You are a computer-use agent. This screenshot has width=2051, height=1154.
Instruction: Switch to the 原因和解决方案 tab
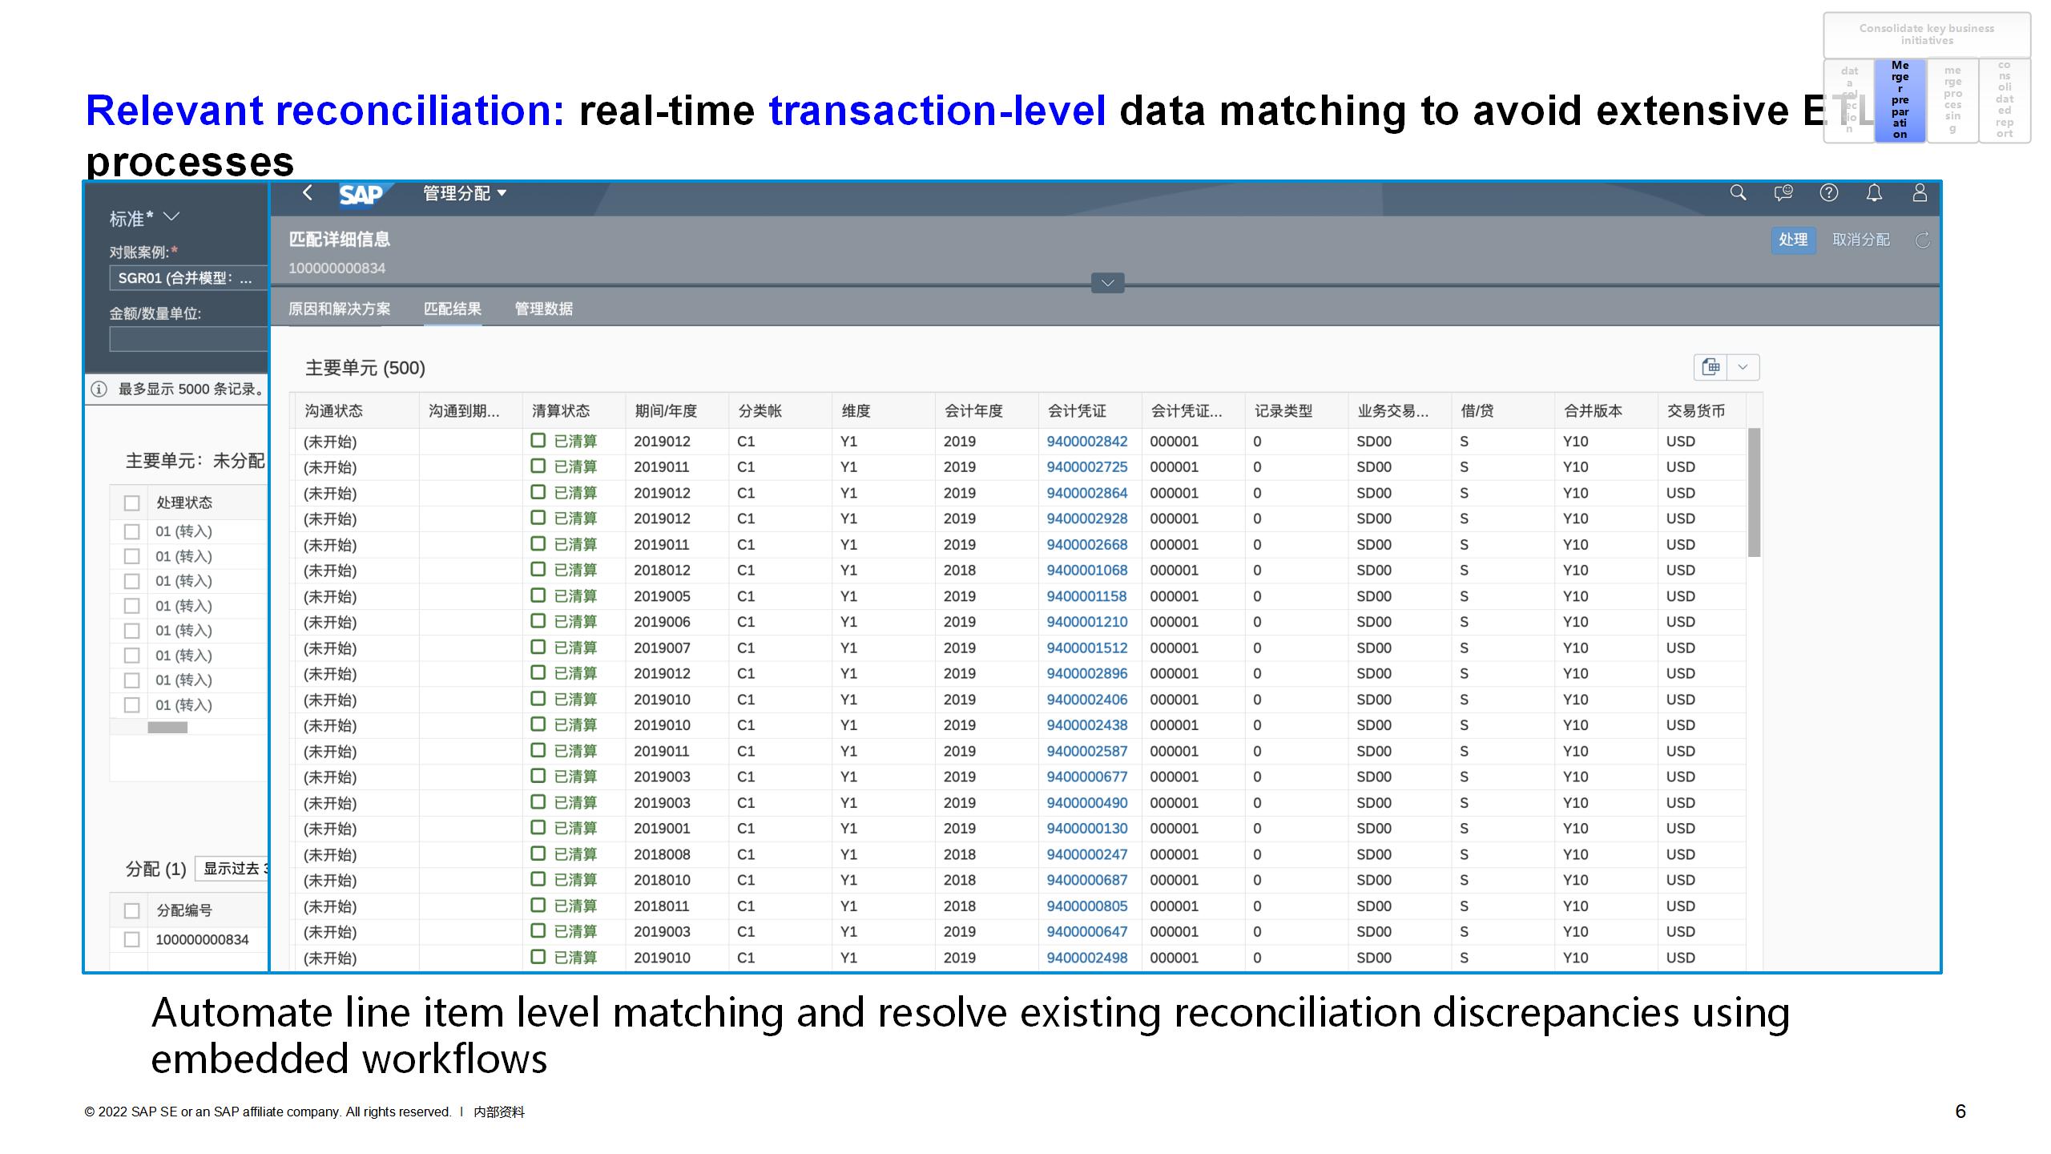point(339,309)
